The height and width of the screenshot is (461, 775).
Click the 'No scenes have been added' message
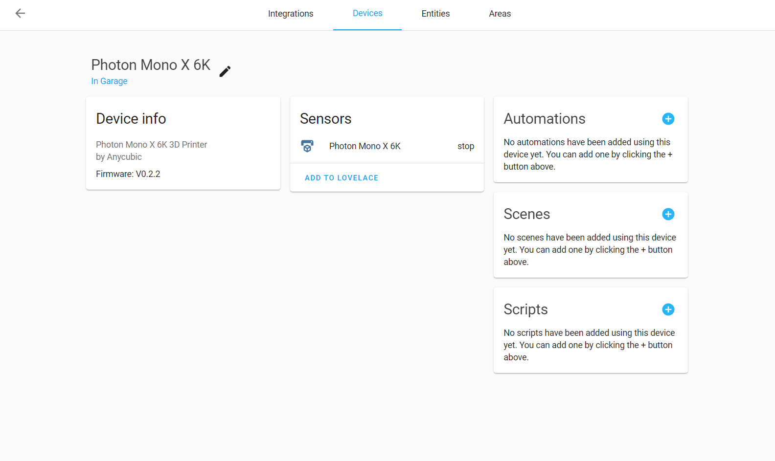pos(590,250)
